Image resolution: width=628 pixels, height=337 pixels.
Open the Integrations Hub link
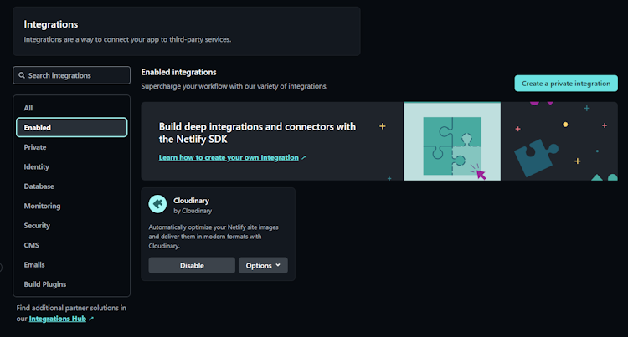coord(58,319)
